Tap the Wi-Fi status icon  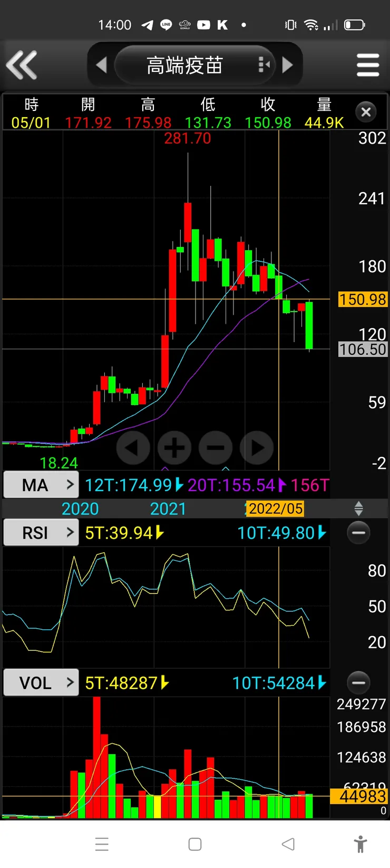[311, 25]
